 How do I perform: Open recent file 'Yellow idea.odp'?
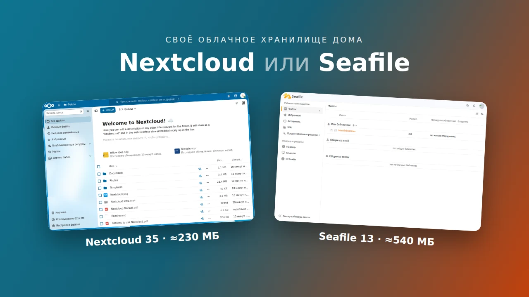point(132,154)
